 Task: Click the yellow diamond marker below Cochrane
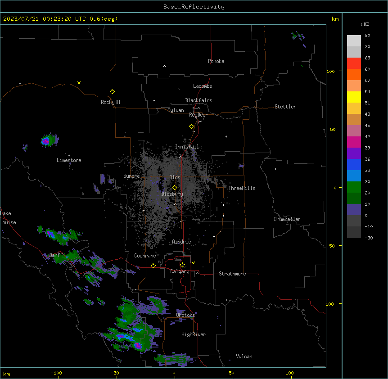tap(153, 266)
